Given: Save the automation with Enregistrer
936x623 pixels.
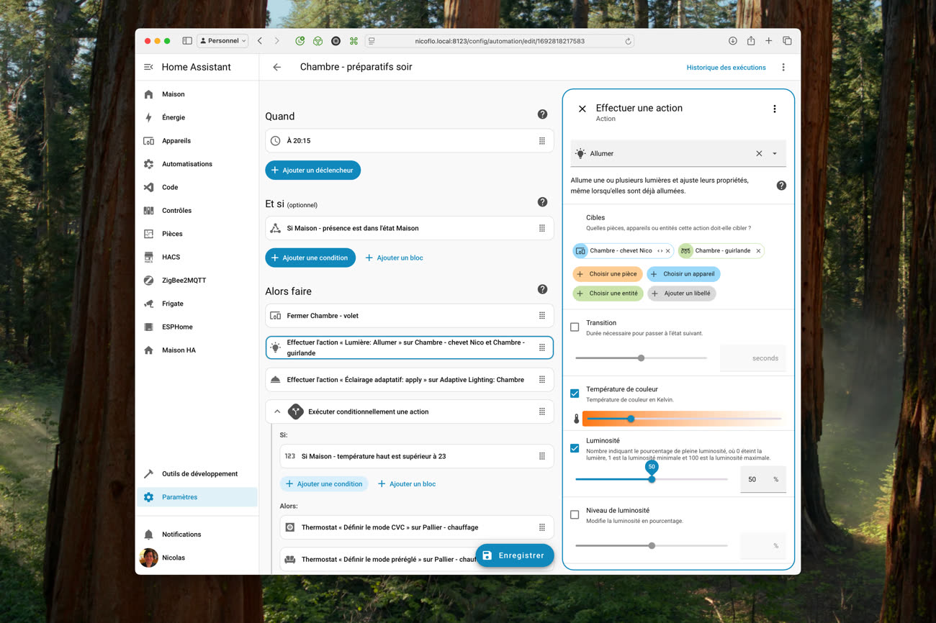Looking at the screenshot, I should tap(515, 555).
